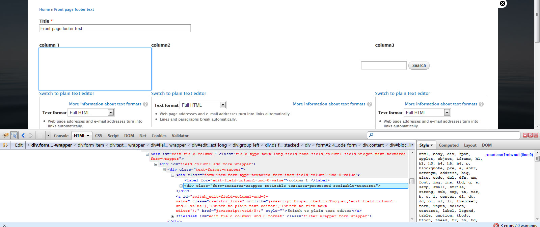
Task: Click inside the column 1 text area
Action: coord(95,69)
